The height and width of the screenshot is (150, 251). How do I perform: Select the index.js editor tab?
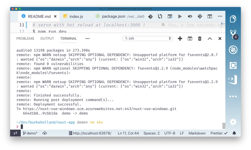72,16
